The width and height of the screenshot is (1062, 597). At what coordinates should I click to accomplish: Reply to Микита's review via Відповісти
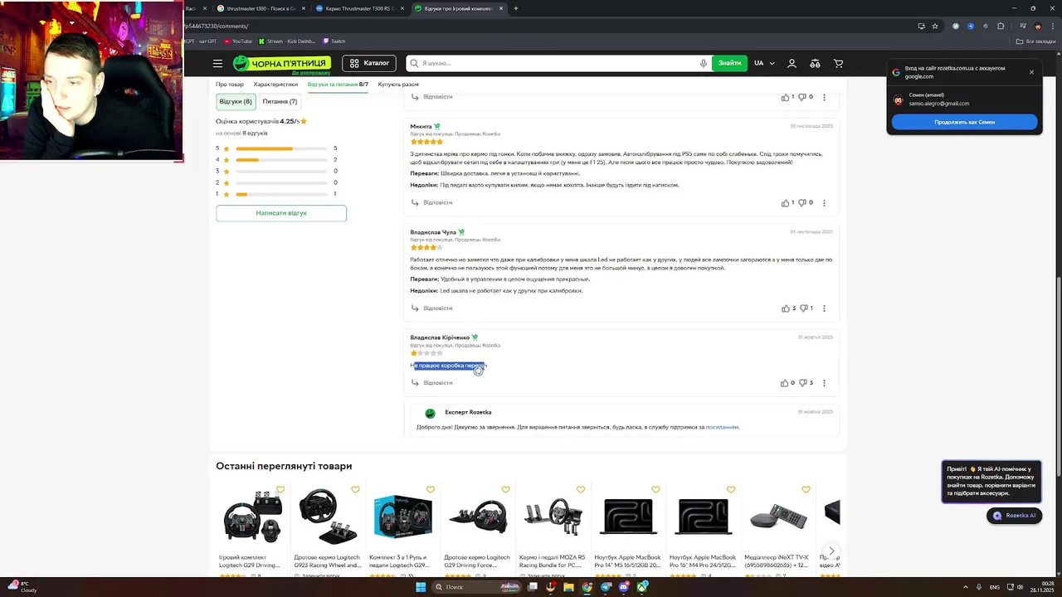[x=431, y=202]
